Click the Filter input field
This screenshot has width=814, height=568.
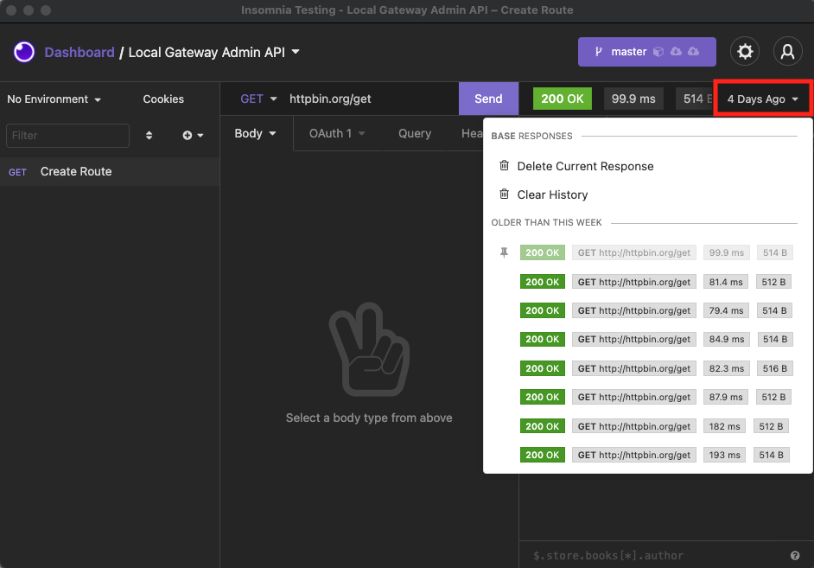pos(67,136)
